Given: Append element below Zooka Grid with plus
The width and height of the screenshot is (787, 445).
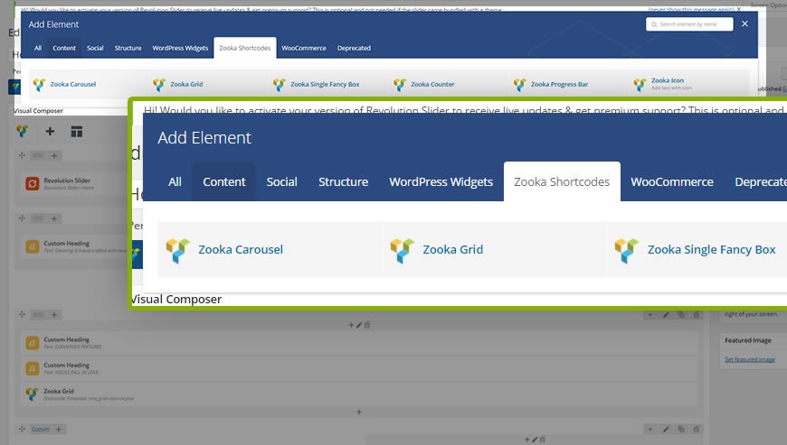Looking at the screenshot, I should pyautogui.click(x=359, y=412).
